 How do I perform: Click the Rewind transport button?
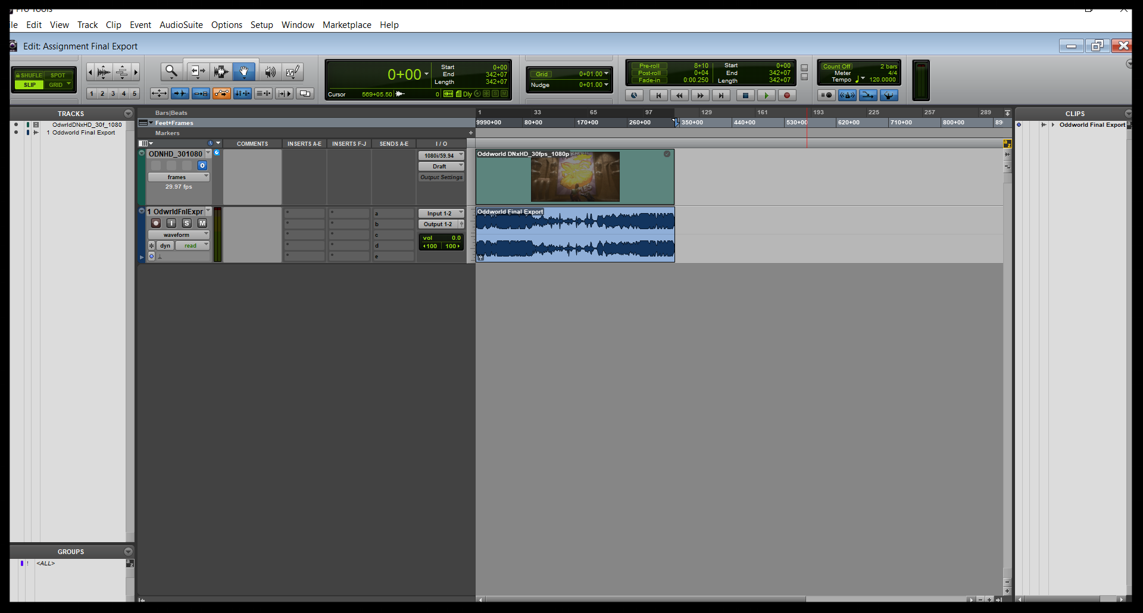(679, 95)
